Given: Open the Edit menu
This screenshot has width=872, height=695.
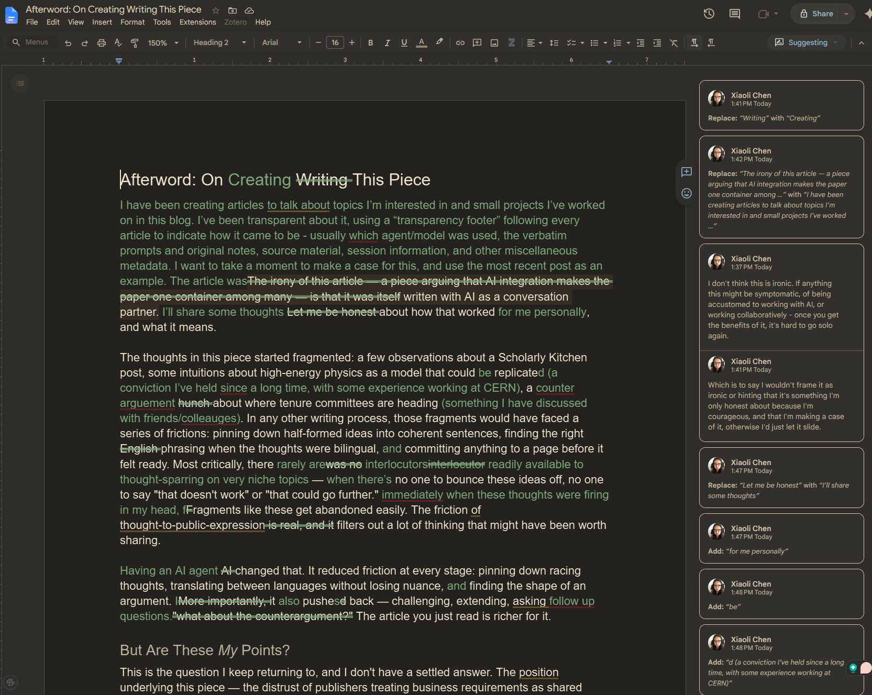Looking at the screenshot, I should click(x=53, y=22).
